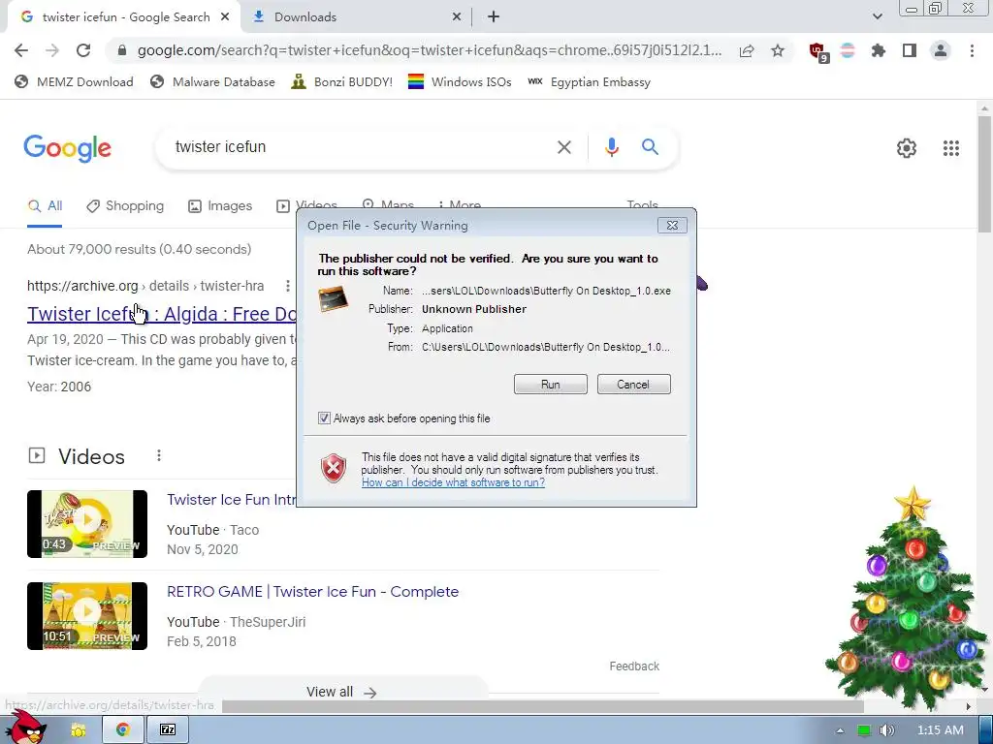Click the Show desktop strip
This screenshot has height=744, width=993.
pos(986,729)
